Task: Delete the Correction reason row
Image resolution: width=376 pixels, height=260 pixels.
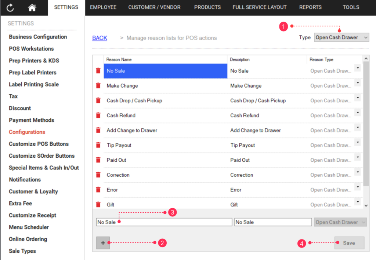Action: pos(98,175)
